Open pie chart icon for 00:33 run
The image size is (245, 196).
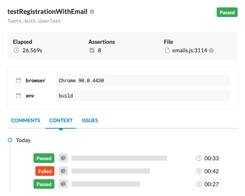pyautogui.click(x=63, y=158)
